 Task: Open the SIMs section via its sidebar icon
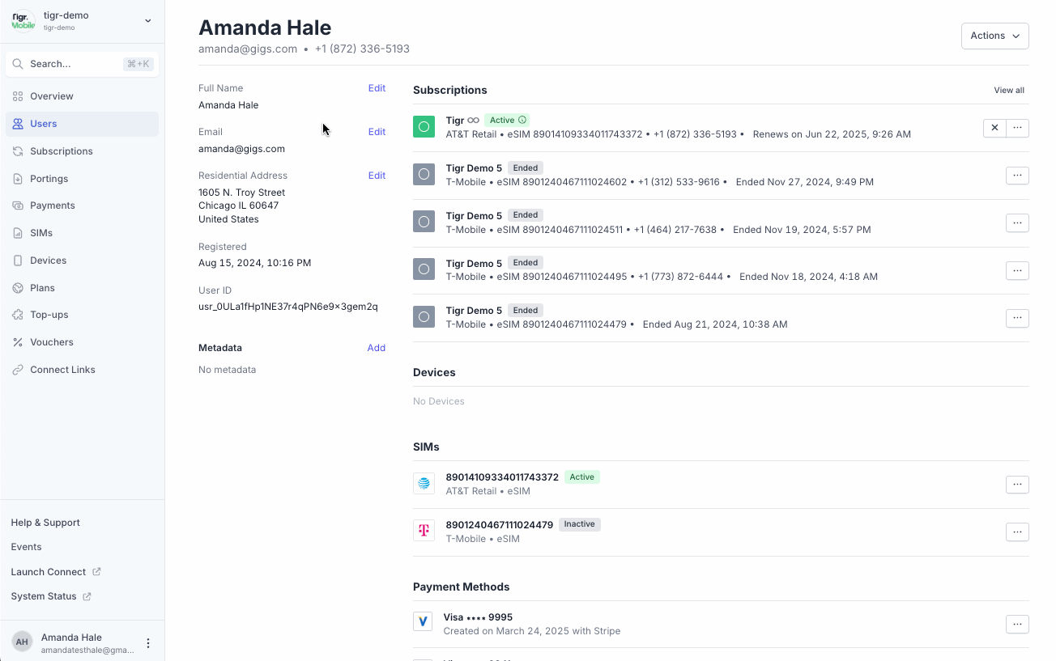tap(18, 233)
